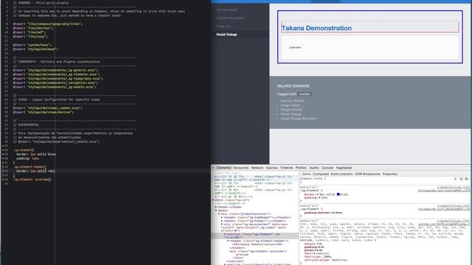This screenshot has width=472, height=265.
Task: Switch to the Elements tab in DevTools
Action: [x=223, y=168]
